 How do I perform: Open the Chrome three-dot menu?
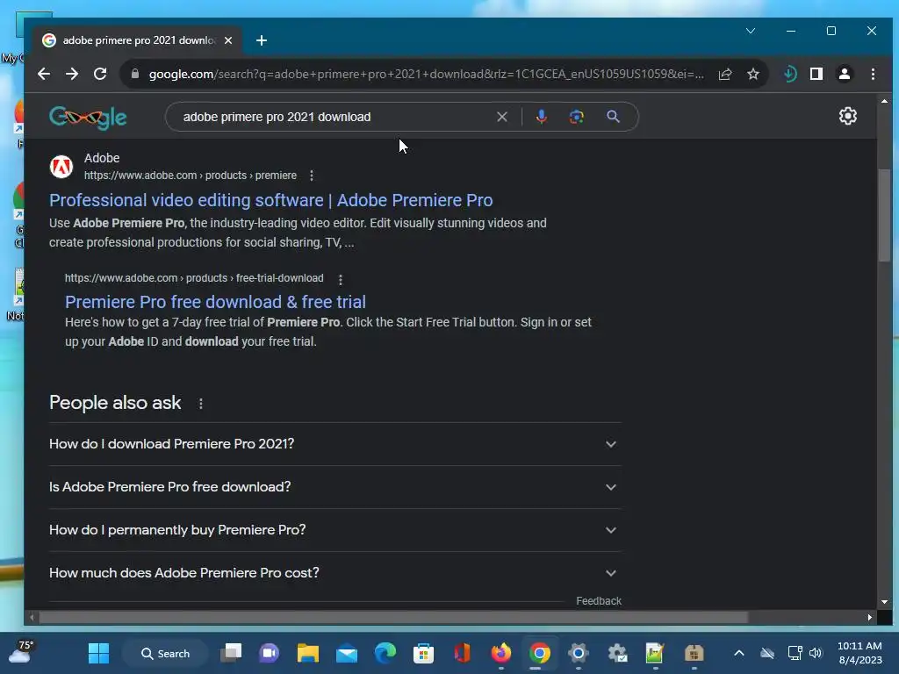tap(873, 74)
